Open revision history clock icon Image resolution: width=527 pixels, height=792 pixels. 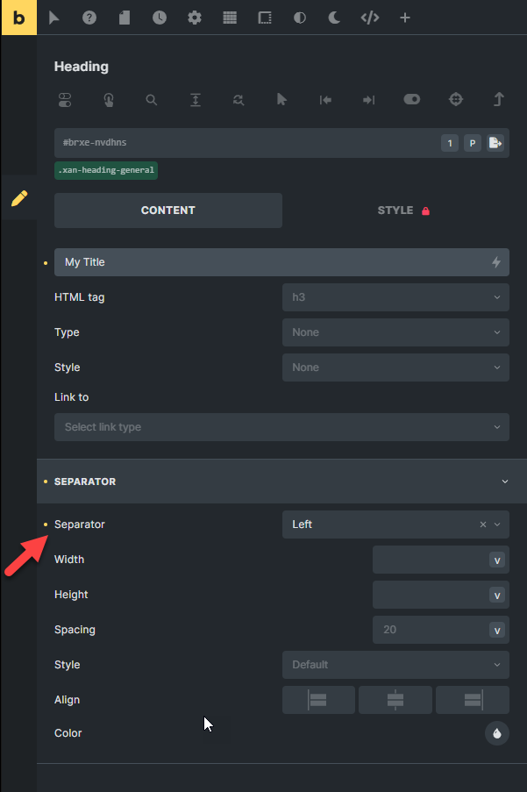point(159,18)
